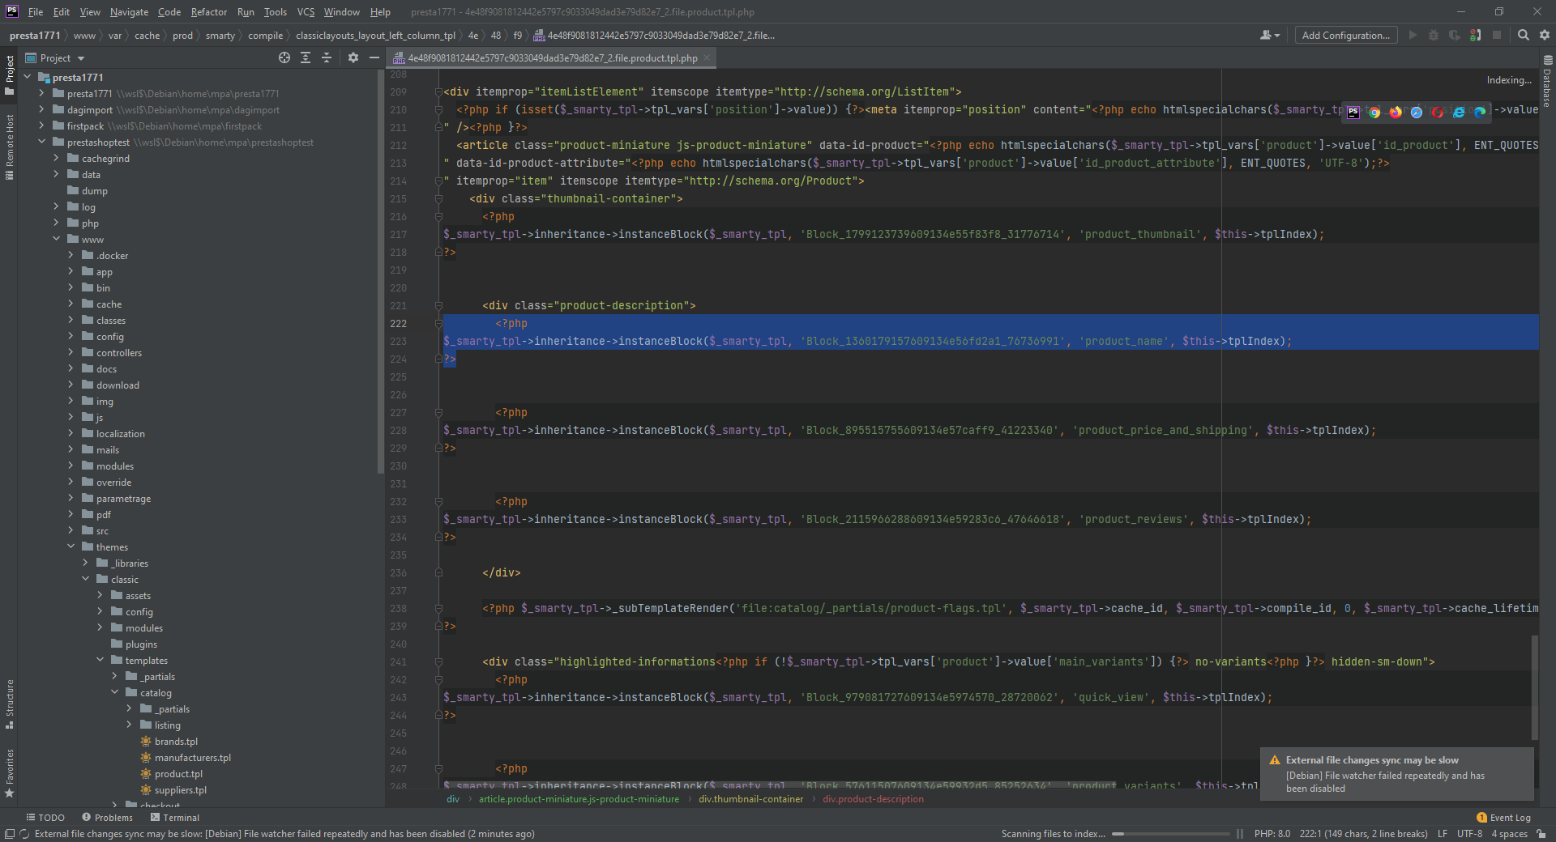Collapse the themes folder

71,546
